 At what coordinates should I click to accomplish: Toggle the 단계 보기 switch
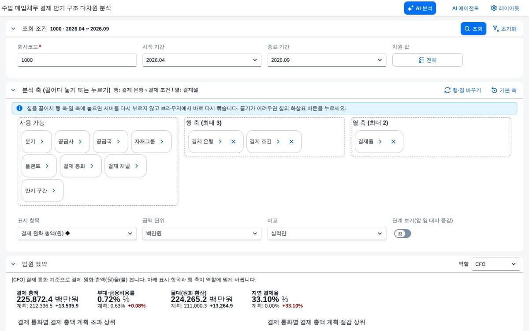[402, 233]
